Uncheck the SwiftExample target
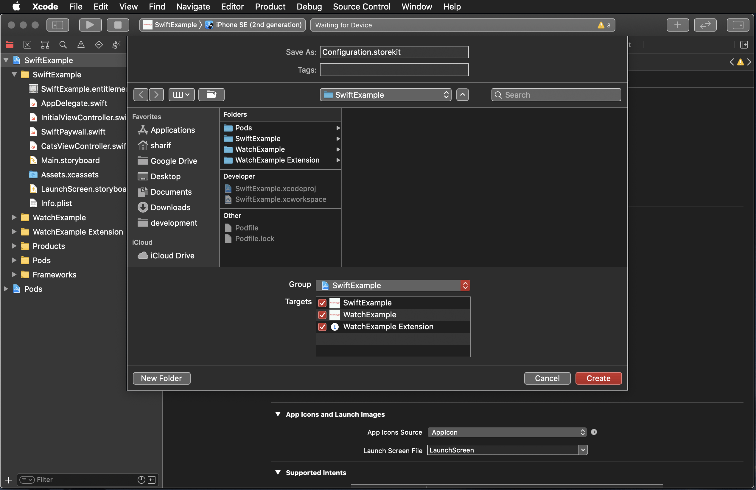 (322, 303)
